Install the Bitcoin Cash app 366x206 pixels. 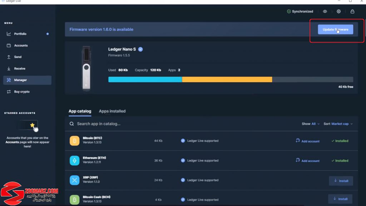click(x=341, y=199)
